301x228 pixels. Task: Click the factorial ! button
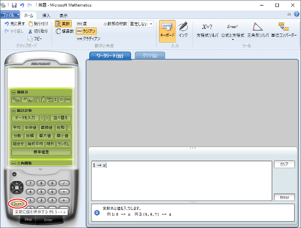69,127
